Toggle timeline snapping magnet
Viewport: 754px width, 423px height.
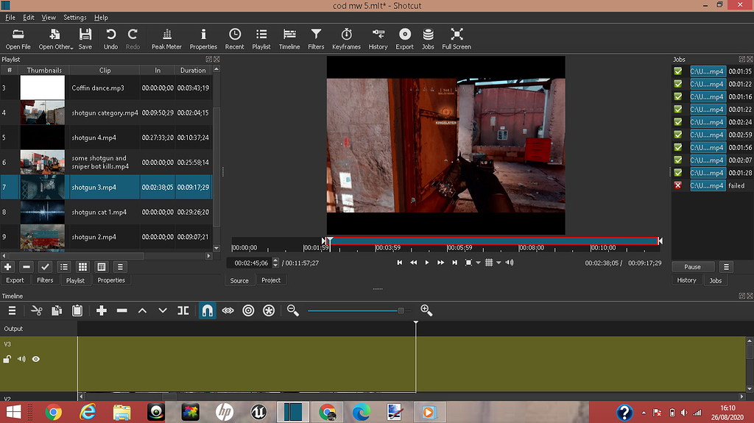(x=207, y=310)
